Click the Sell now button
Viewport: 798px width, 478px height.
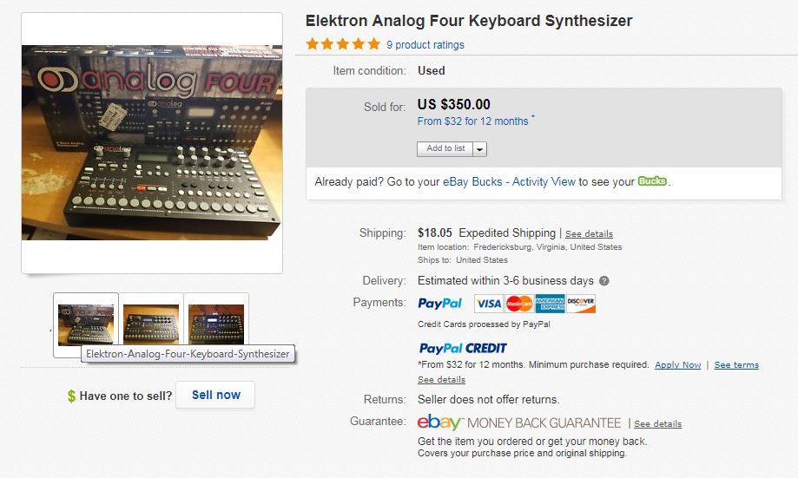pyautogui.click(x=215, y=395)
